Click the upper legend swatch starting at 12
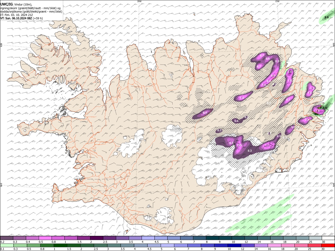Screen dimensions: 335x251 251,238
